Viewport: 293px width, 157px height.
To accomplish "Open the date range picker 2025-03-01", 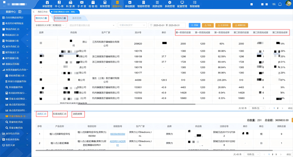I will click(x=167, y=25).
